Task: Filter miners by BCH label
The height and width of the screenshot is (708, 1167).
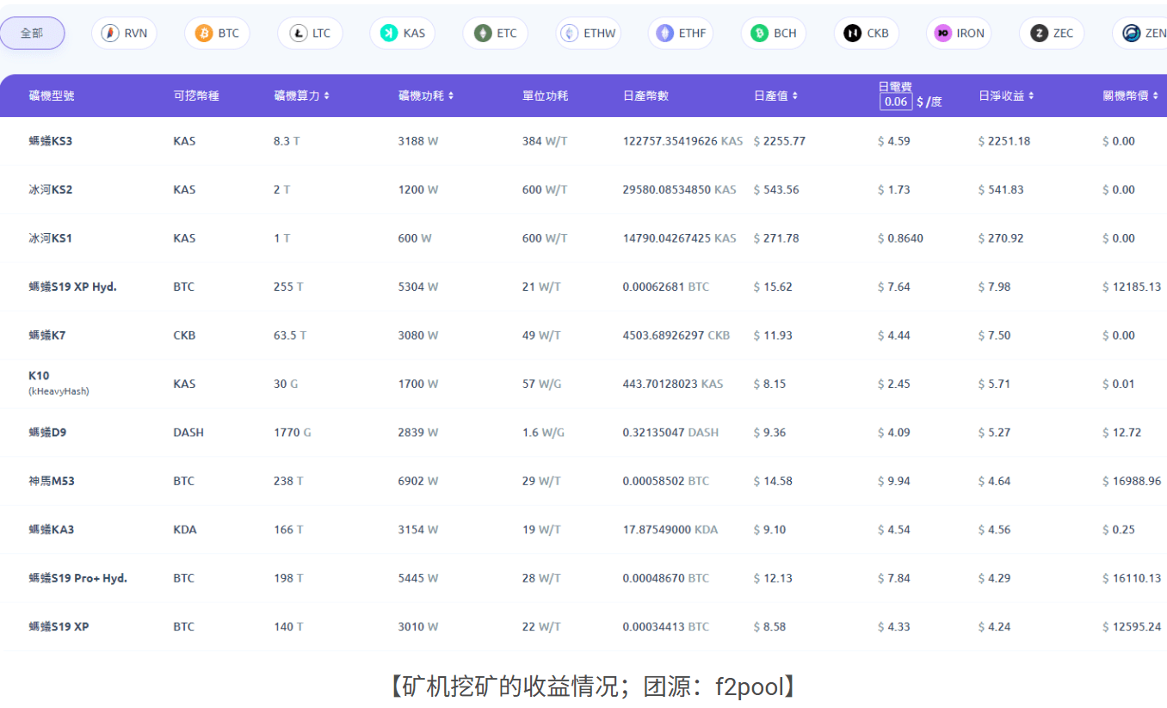Action: pyautogui.click(x=785, y=34)
